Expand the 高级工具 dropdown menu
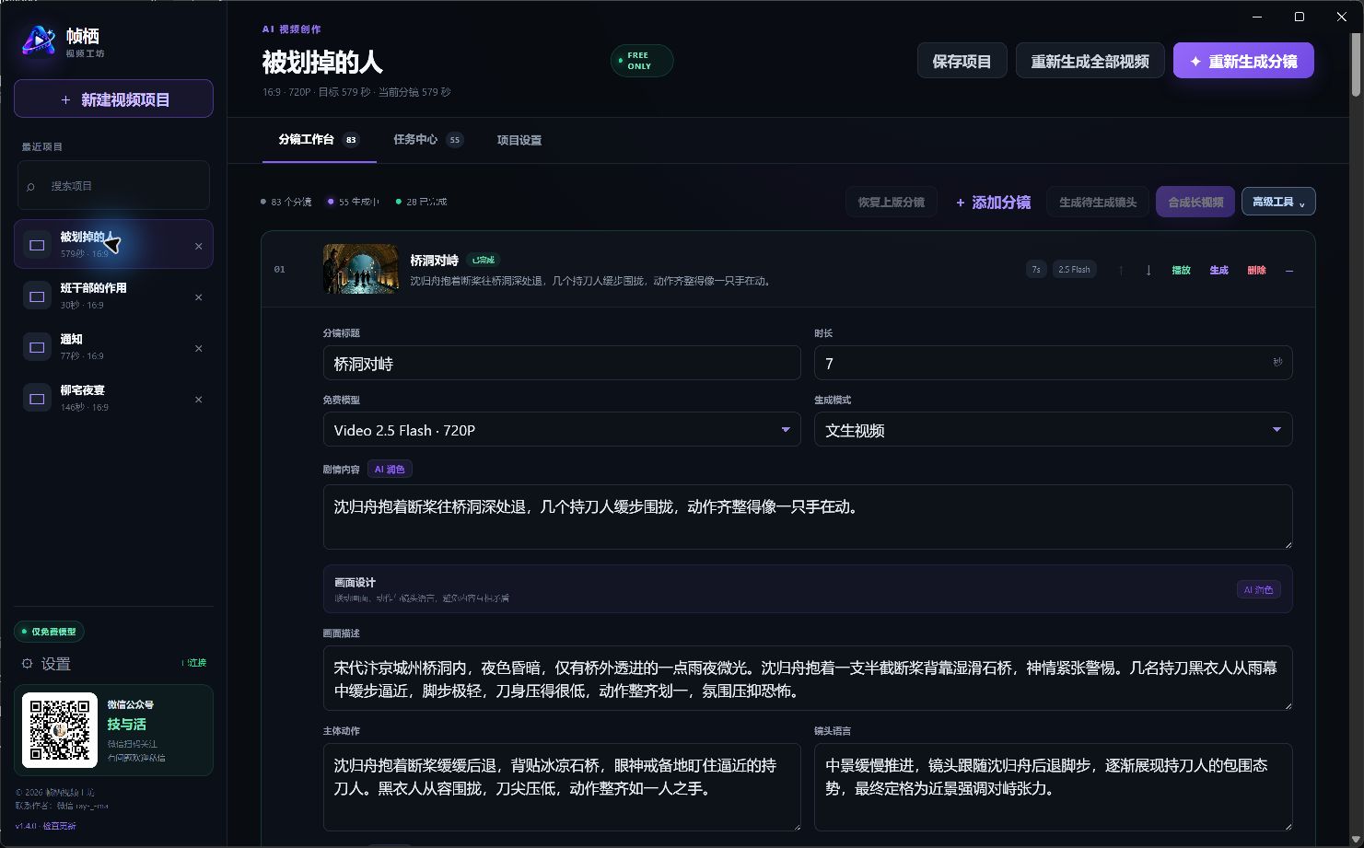This screenshot has height=848, width=1364. [1278, 202]
